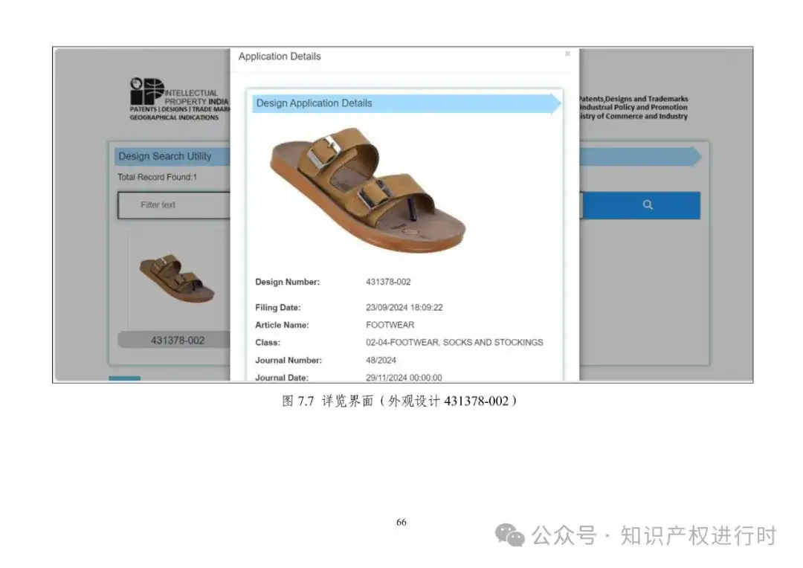Screen dimensions: 803x568
Task: Click the blue search magnifier button
Action: coord(642,205)
